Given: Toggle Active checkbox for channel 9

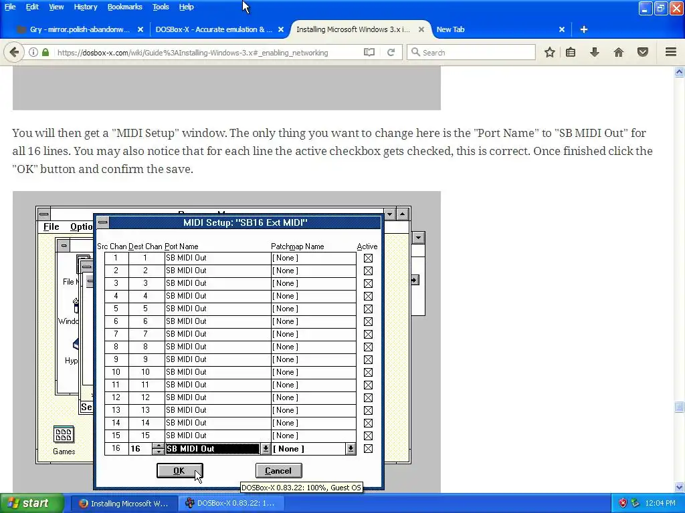Looking at the screenshot, I should tap(369, 359).
